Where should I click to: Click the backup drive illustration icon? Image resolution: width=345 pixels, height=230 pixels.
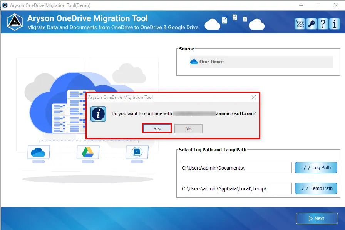pyautogui.click(x=137, y=152)
